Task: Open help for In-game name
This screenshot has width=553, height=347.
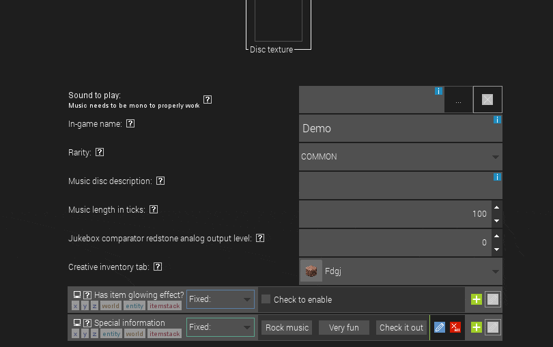Action: coord(130,123)
